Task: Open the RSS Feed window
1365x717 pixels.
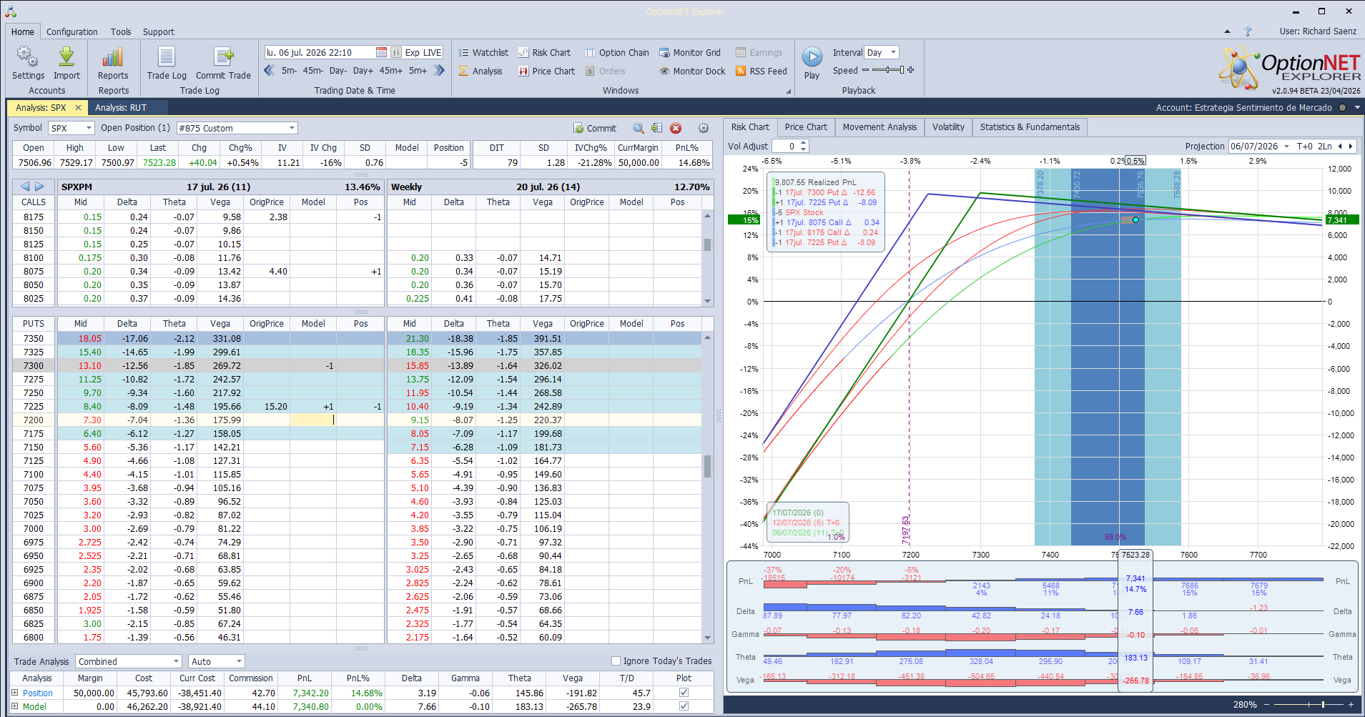Action: [762, 71]
